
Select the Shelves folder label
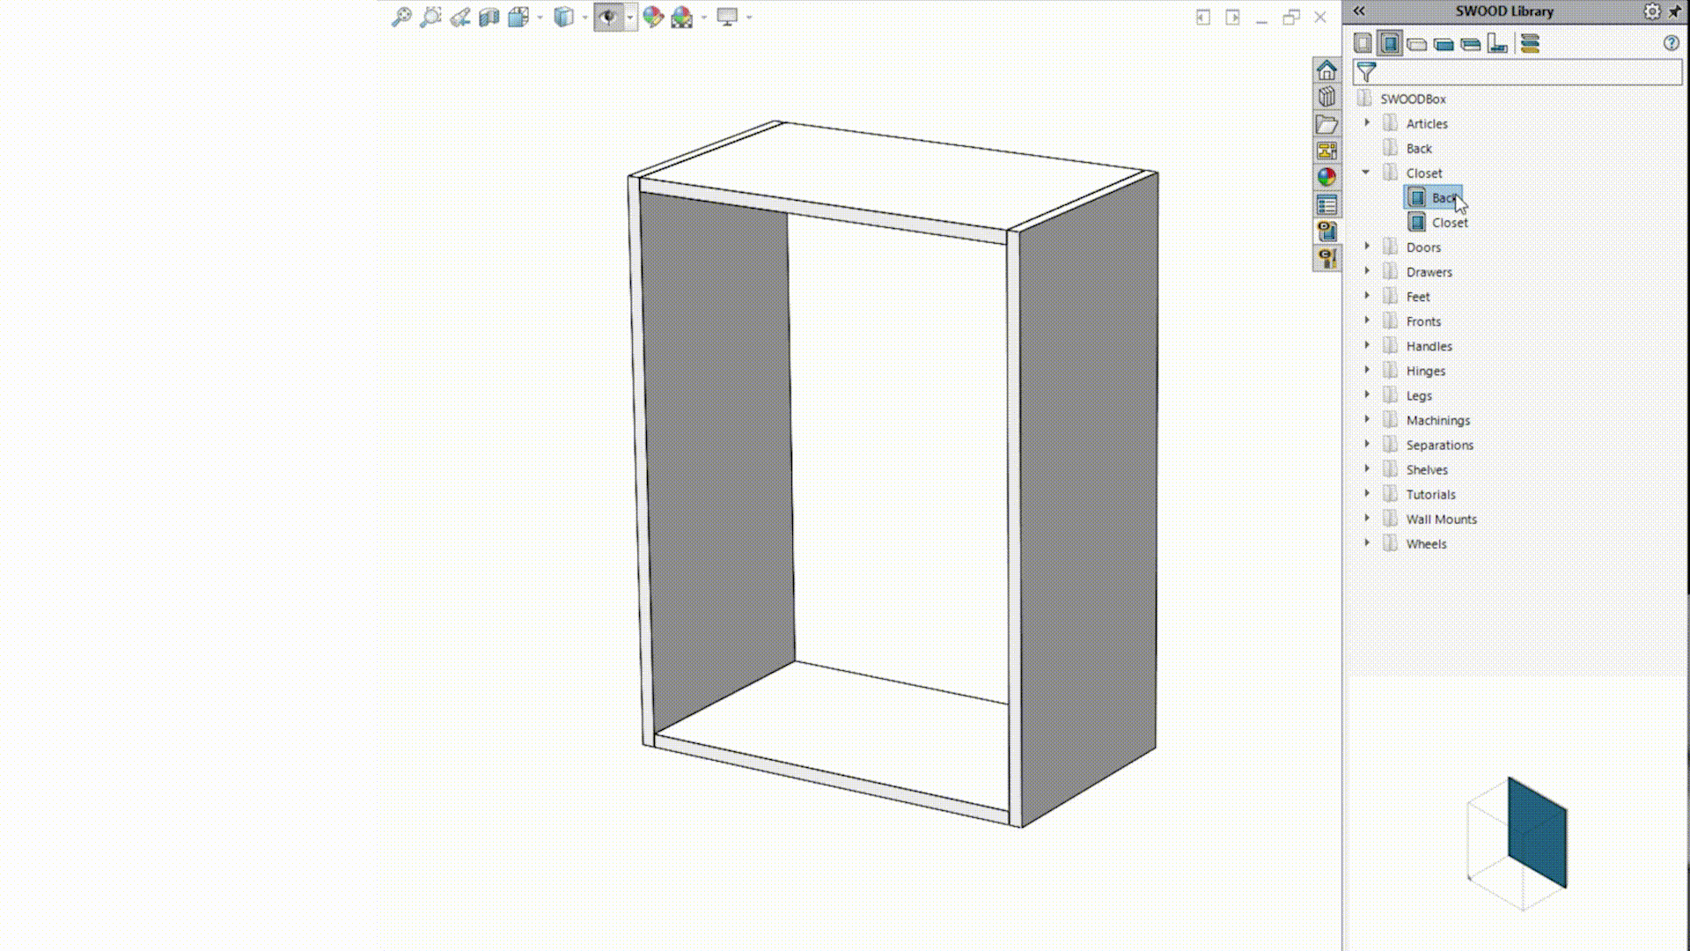1427,469
